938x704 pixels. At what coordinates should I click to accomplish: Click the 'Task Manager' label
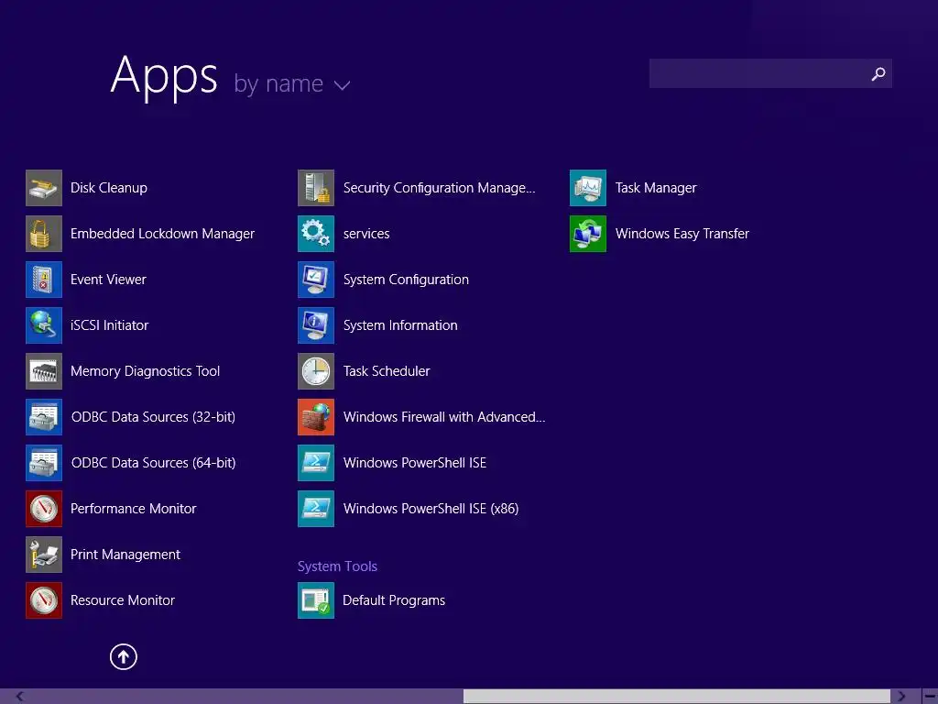656,188
